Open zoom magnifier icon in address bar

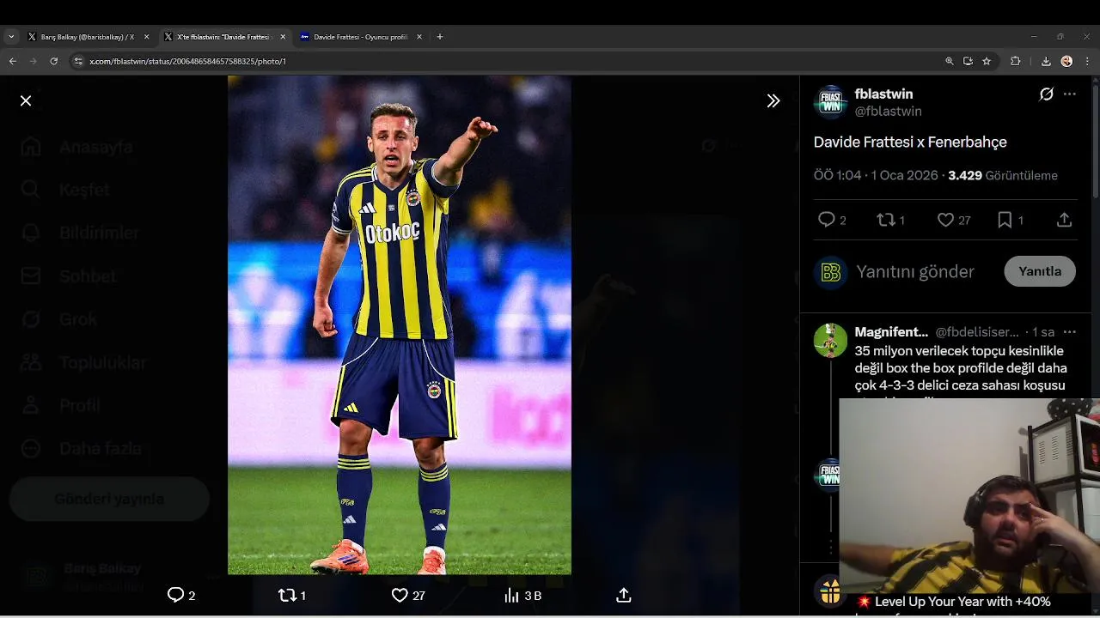click(949, 61)
